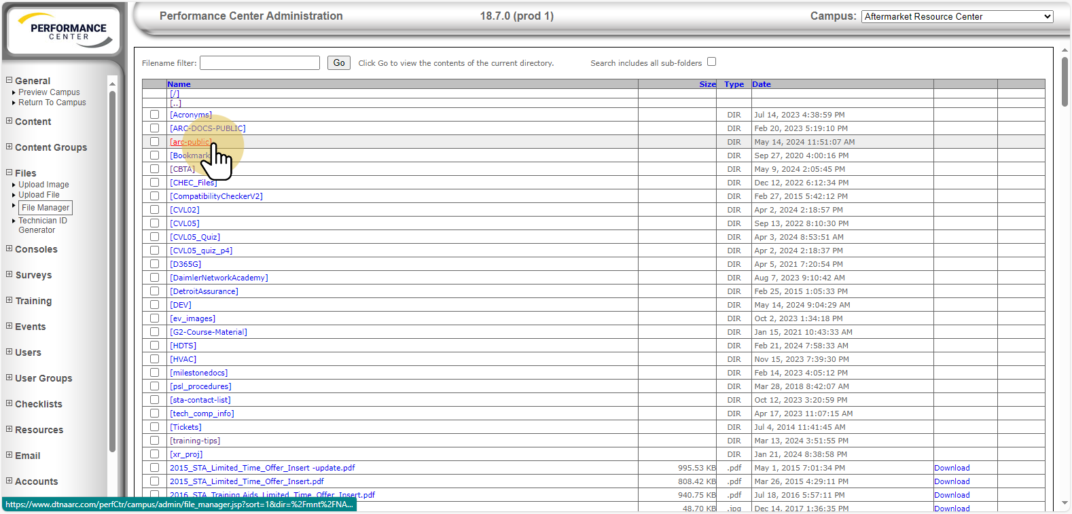Screen dimensions: 1072x514
Task: Open Preview Campus menu item
Action: 49,92
